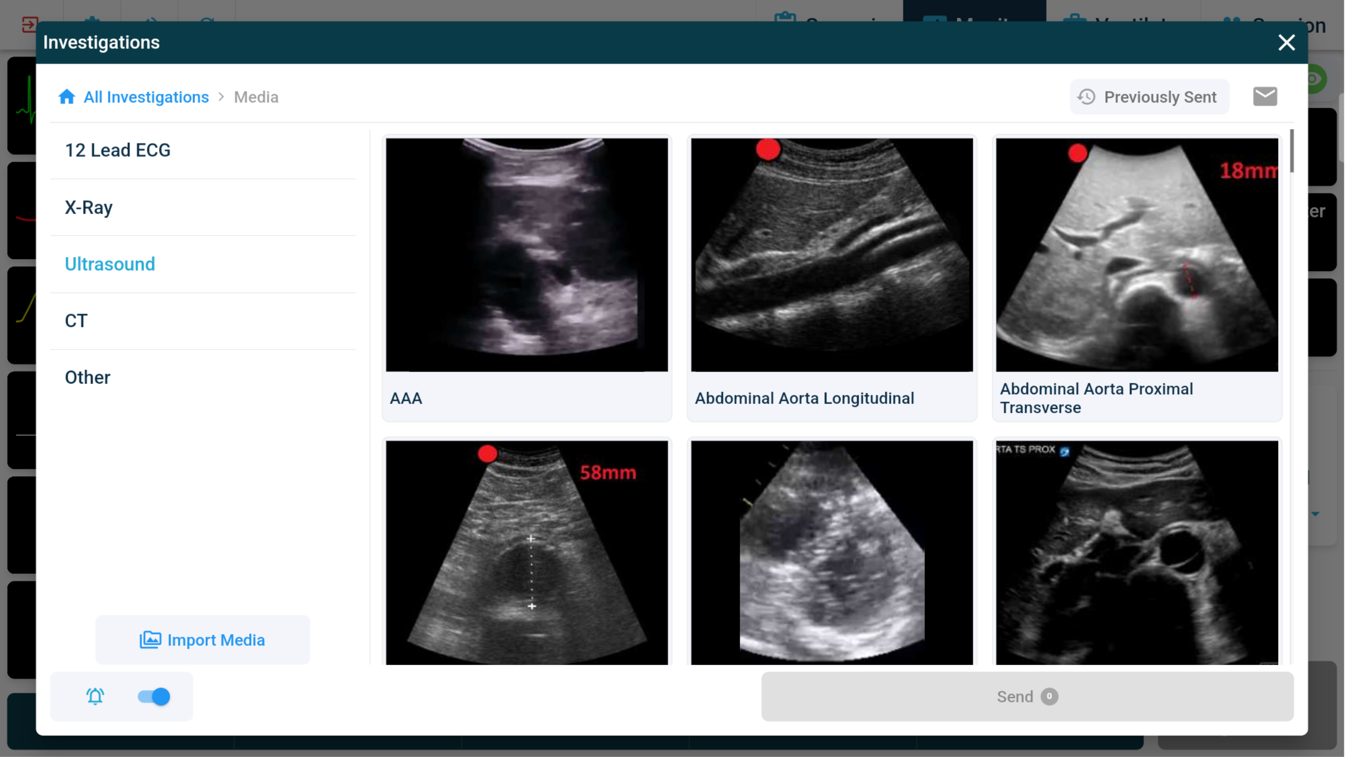Viewport: 1346px width, 757px height.
Task: Toggle the alarm notification switch
Action: (154, 697)
